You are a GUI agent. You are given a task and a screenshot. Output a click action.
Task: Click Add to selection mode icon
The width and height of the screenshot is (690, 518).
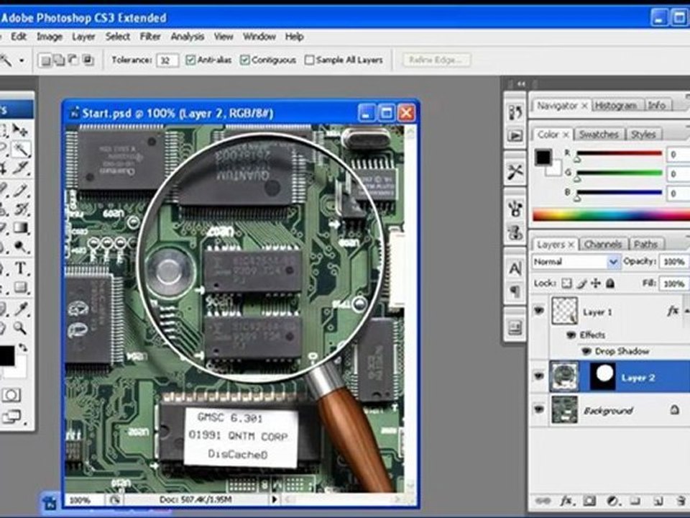coord(59,60)
